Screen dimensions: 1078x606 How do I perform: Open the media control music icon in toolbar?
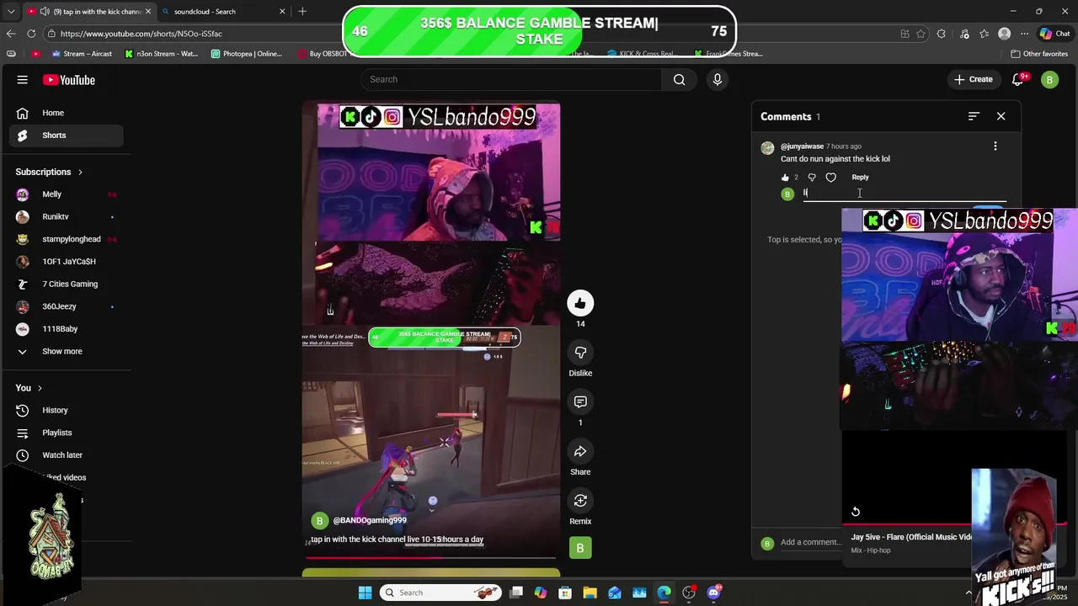coord(963,34)
